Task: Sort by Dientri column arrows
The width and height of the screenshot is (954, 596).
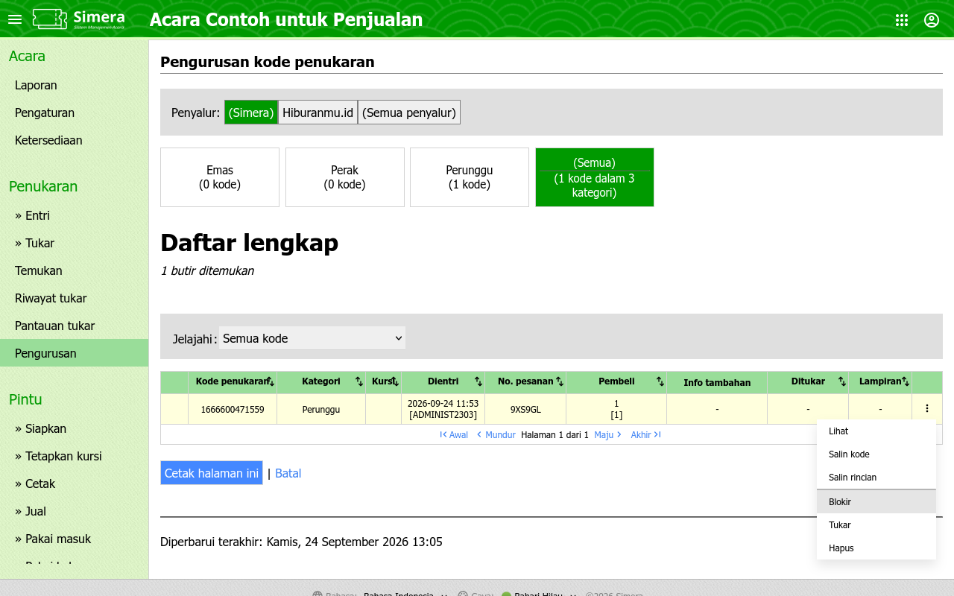Action: (478, 382)
